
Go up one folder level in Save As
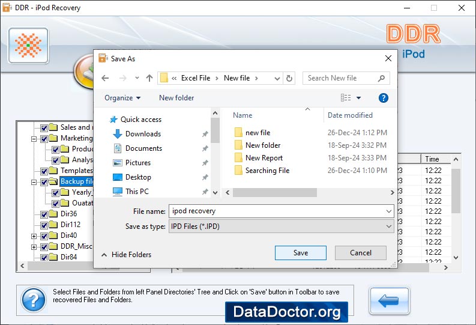[x=149, y=78]
